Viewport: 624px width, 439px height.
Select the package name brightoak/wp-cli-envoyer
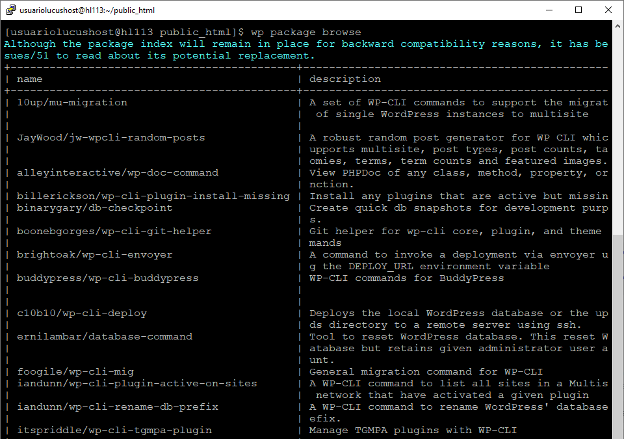(95, 255)
